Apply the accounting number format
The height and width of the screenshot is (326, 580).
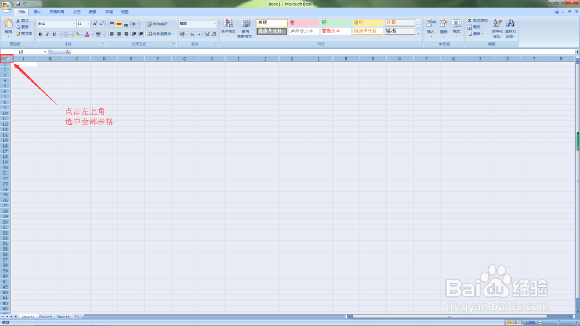(x=182, y=34)
